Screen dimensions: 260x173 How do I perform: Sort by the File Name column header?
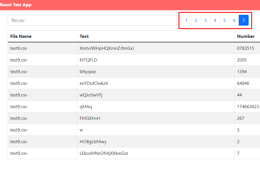[21, 36]
